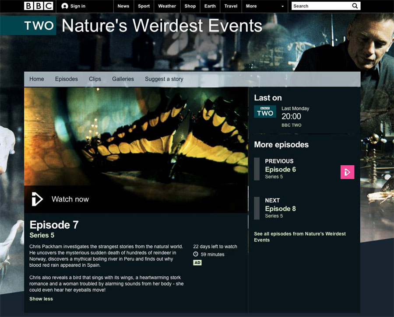The width and height of the screenshot is (394, 317).
Task: Open the More menu label
Action: point(251,6)
